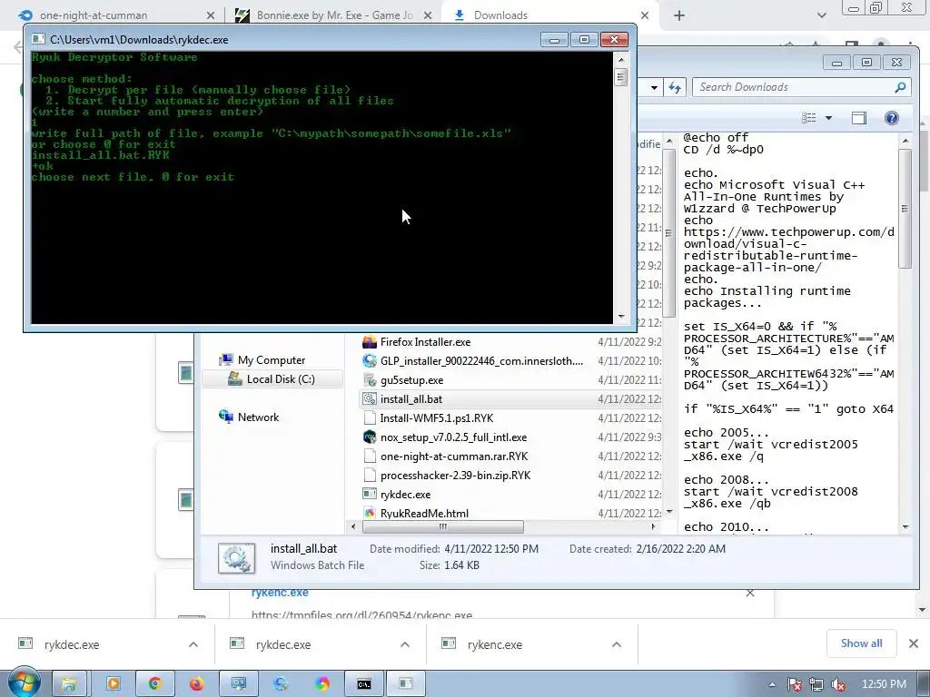
Task: Switch to the Bonnie.exe by Mr. Exe tab
Action: click(335, 15)
